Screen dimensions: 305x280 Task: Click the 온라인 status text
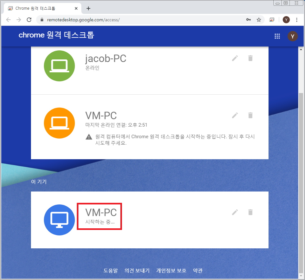(x=92, y=68)
